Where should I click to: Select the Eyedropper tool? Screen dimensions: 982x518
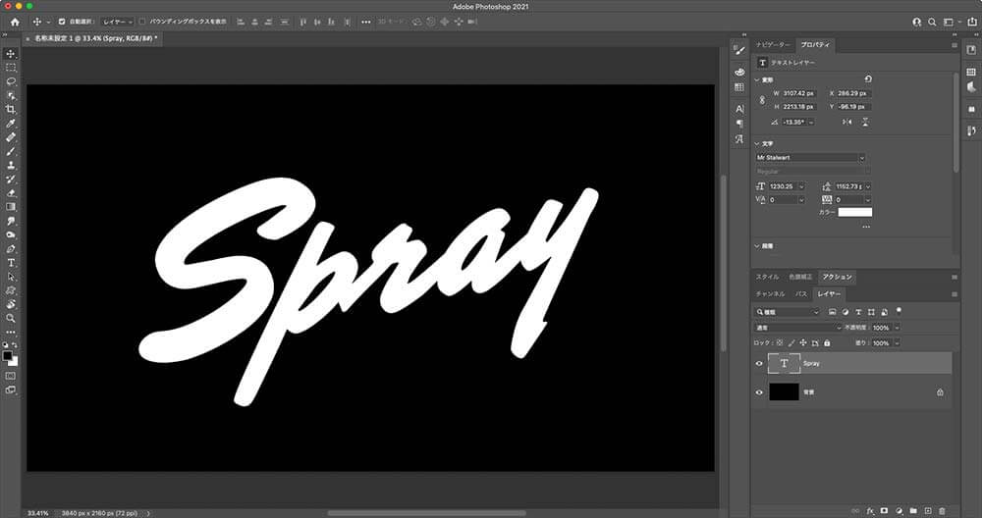click(x=11, y=124)
